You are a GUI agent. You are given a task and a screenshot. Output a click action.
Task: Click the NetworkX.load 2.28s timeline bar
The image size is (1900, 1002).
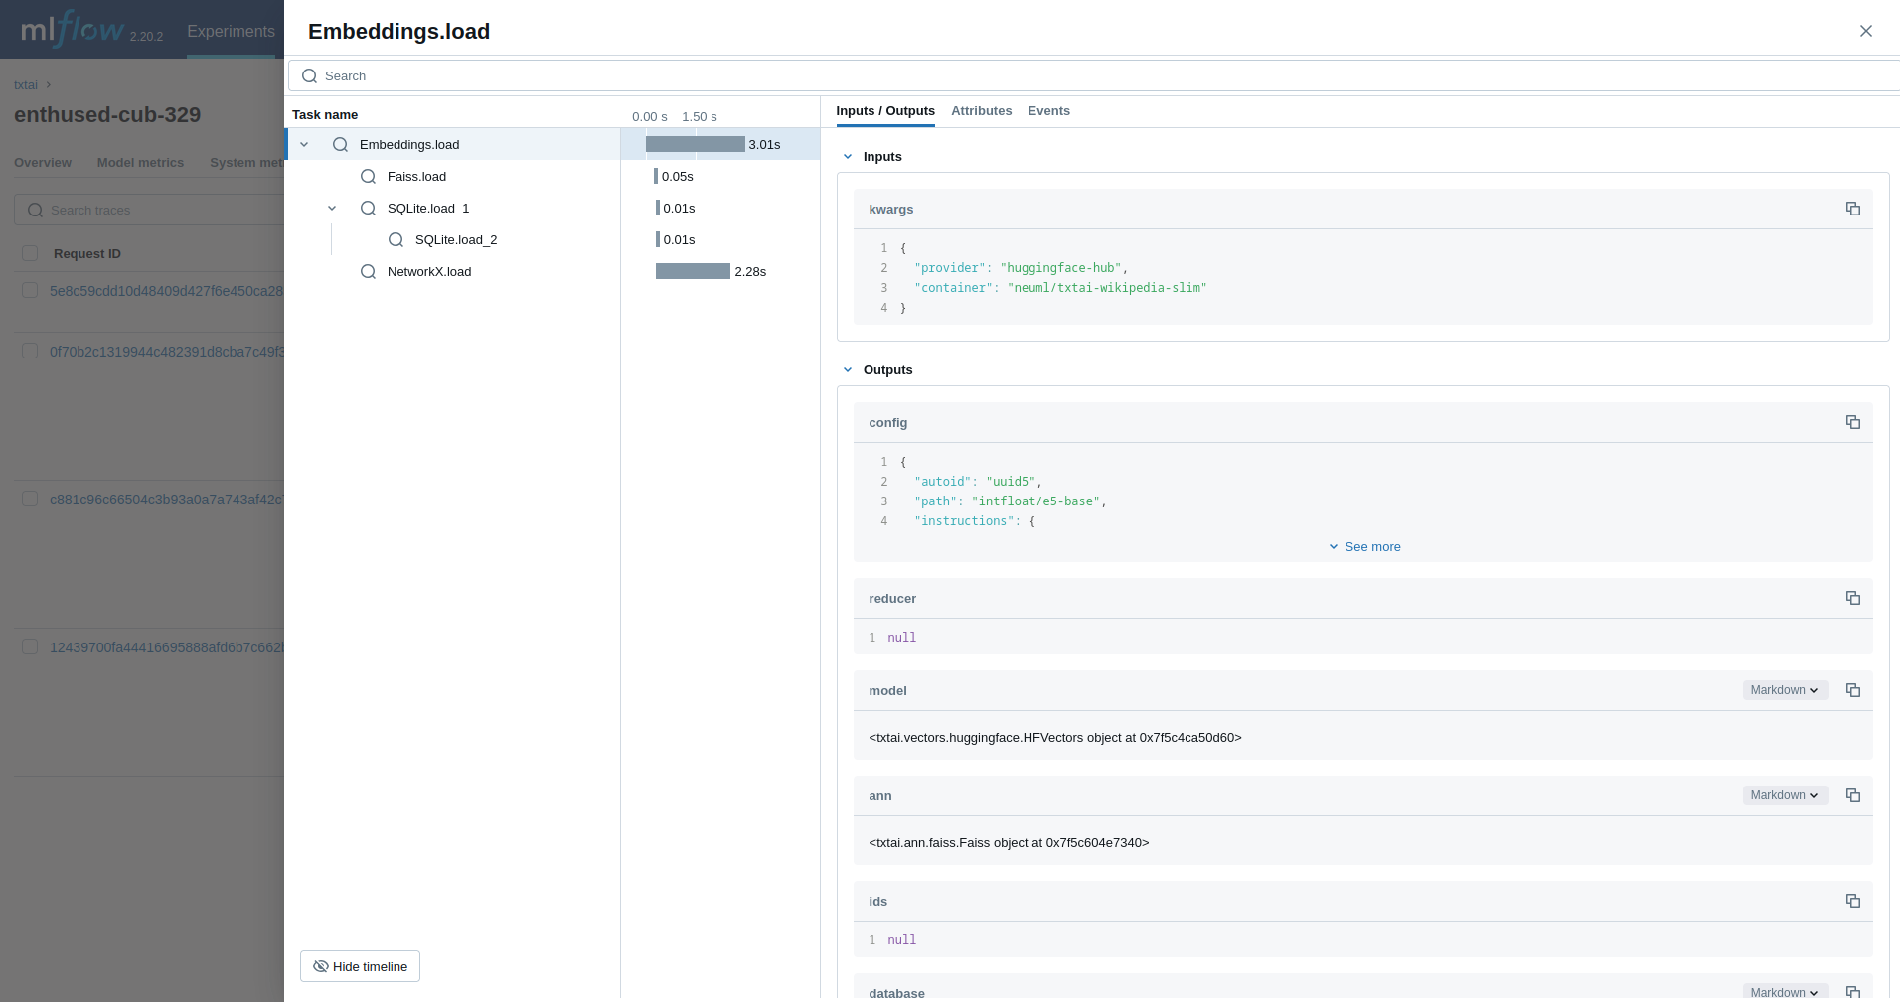click(x=693, y=272)
